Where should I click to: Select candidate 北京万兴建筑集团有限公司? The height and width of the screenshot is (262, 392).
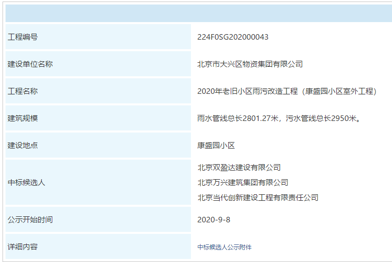(x=243, y=182)
